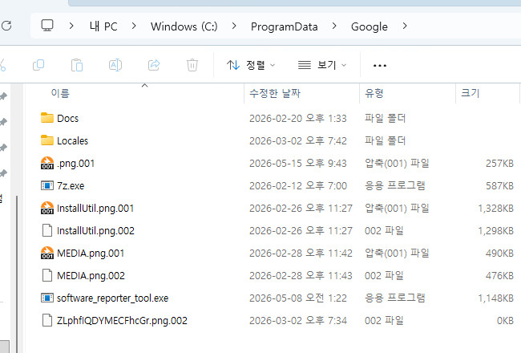Image resolution: width=521 pixels, height=353 pixels.
Task: Click 파일 폴더 type for Docs
Action: click(385, 118)
